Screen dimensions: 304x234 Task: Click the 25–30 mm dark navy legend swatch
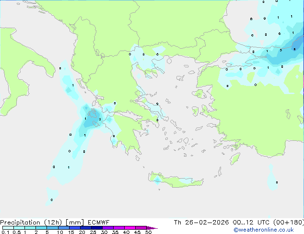[x=96, y=228]
